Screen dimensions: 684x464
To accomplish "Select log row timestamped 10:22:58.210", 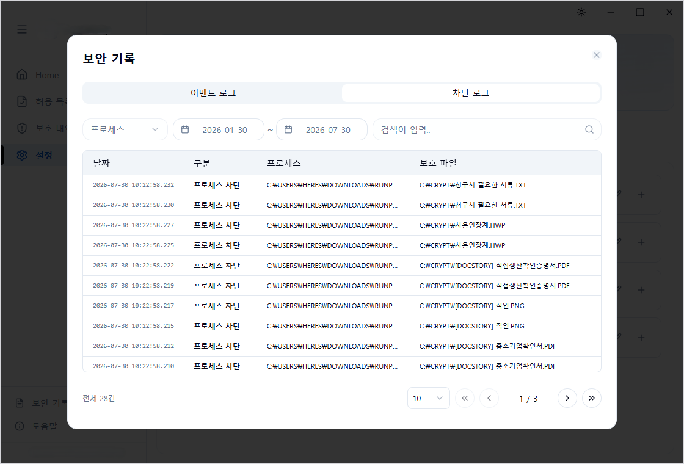I will point(342,364).
